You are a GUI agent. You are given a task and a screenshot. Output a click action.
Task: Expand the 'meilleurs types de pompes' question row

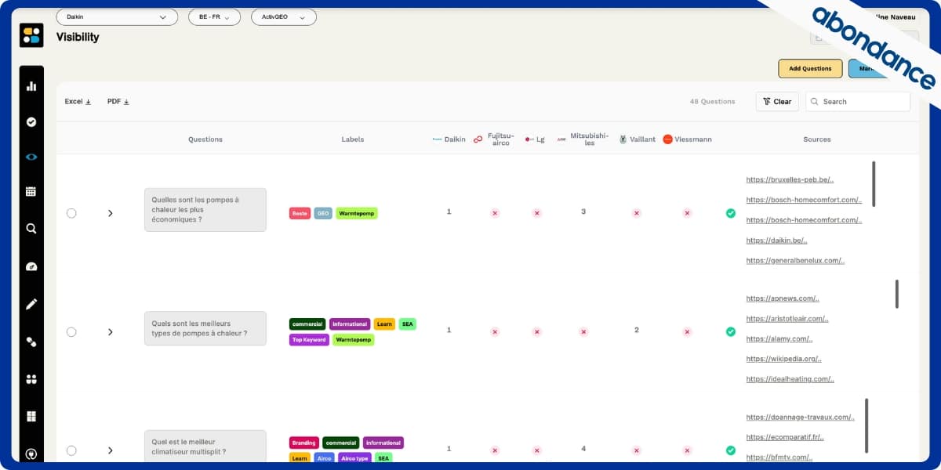[x=111, y=332]
